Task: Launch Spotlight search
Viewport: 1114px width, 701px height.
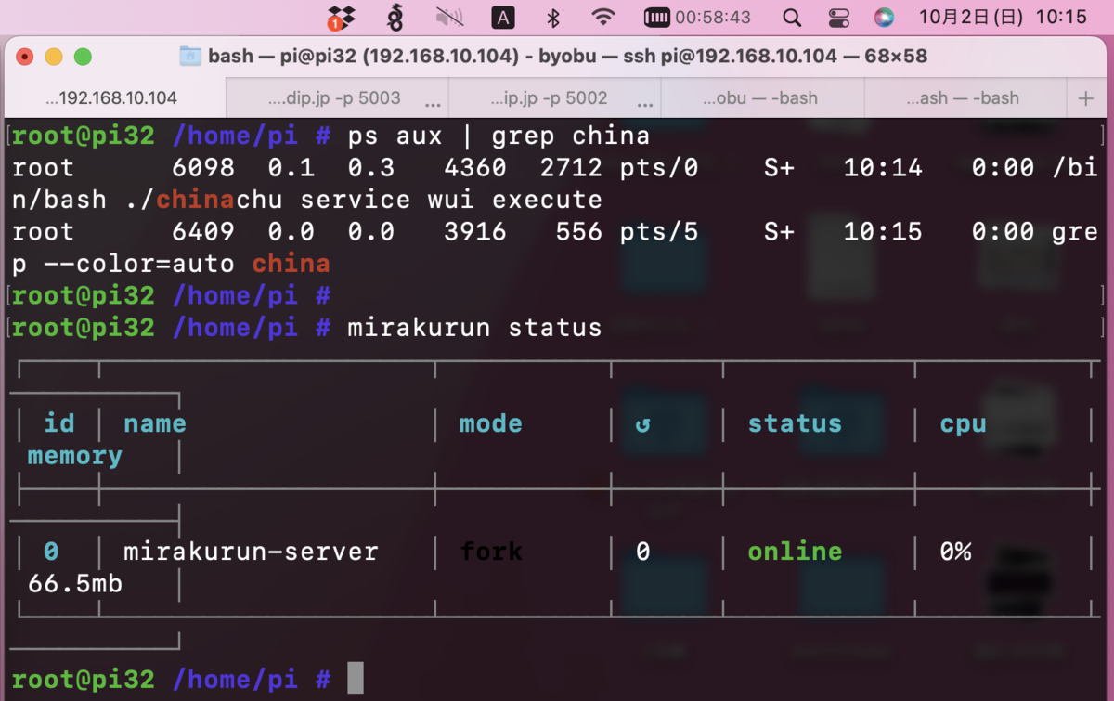Action: point(791,17)
